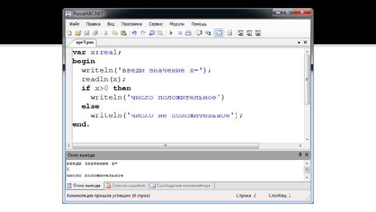Image resolution: width=376 pixels, height=212 pixels.
Task: Open the Помощь menu
Action: (x=199, y=24)
